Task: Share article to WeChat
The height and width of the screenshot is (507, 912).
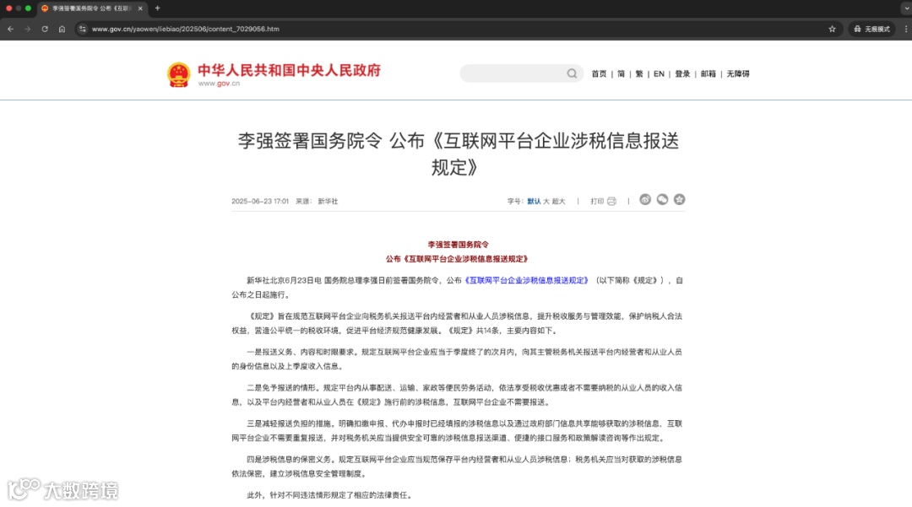Action: pos(663,200)
